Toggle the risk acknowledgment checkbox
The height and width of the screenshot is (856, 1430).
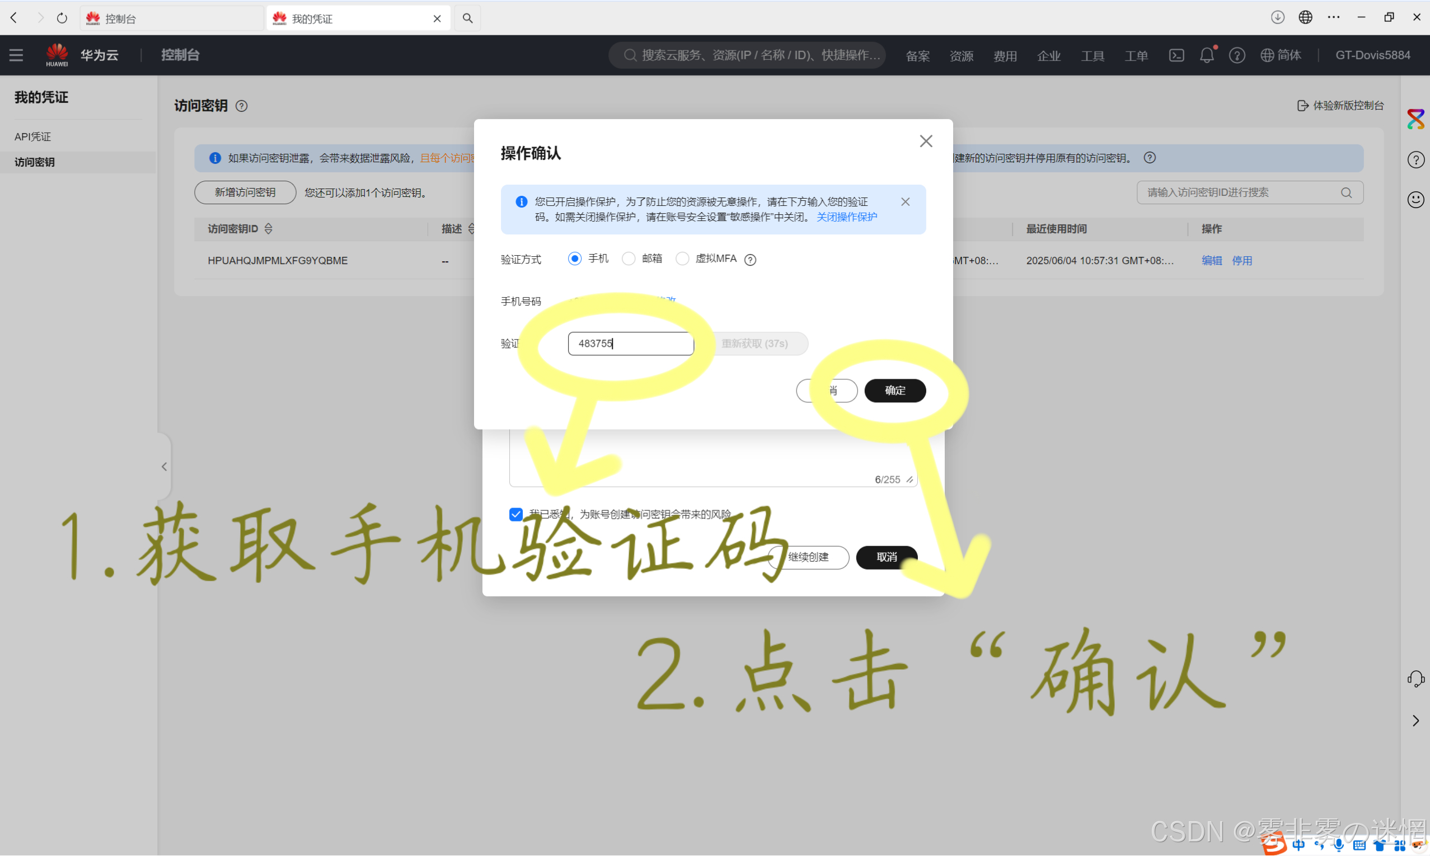coord(515,515)
